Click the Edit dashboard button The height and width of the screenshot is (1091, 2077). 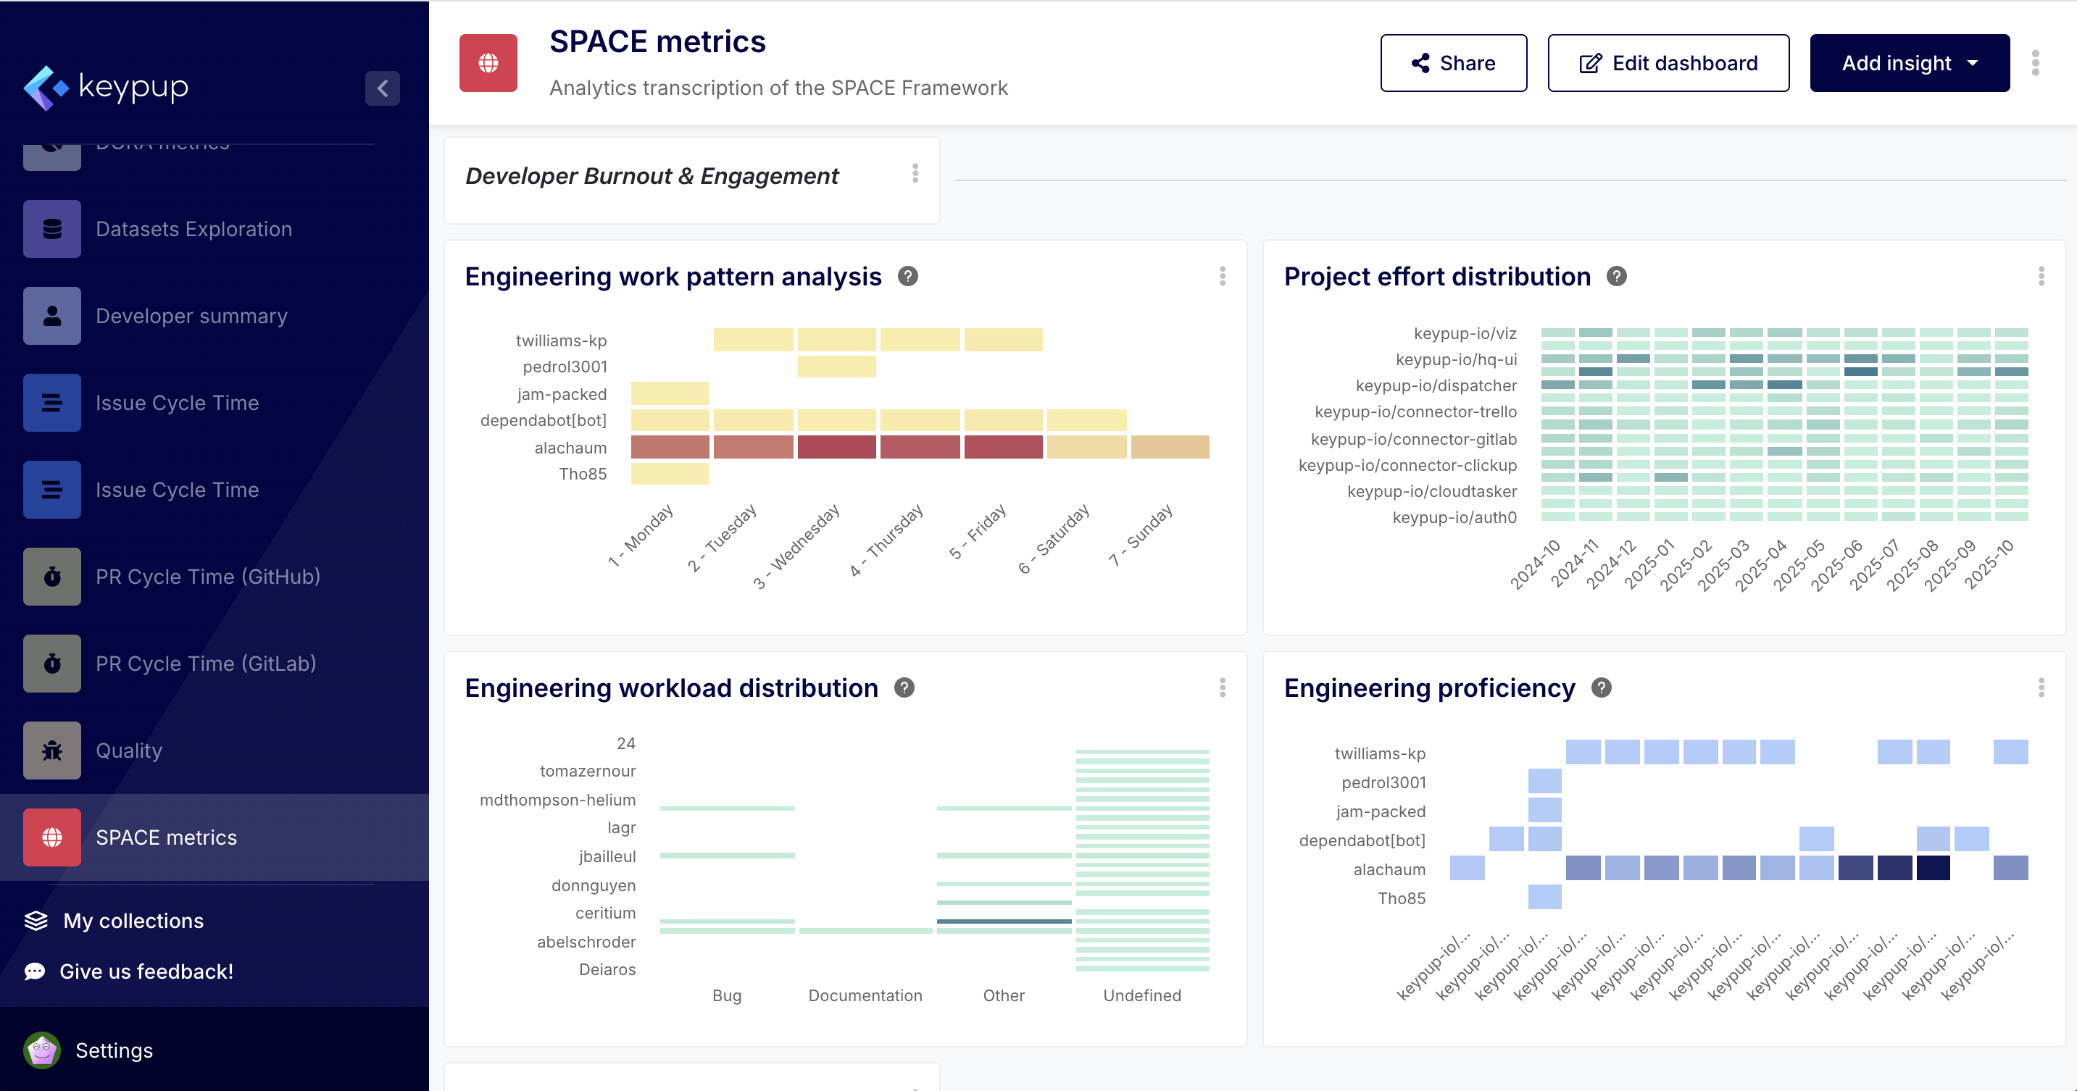tap(1668, 63)
